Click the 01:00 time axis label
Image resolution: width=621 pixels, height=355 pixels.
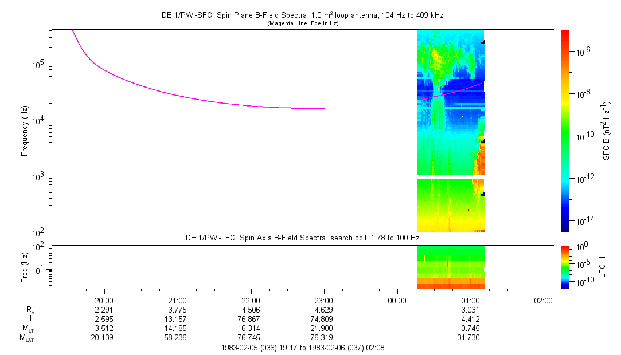(x=470, y=301)
